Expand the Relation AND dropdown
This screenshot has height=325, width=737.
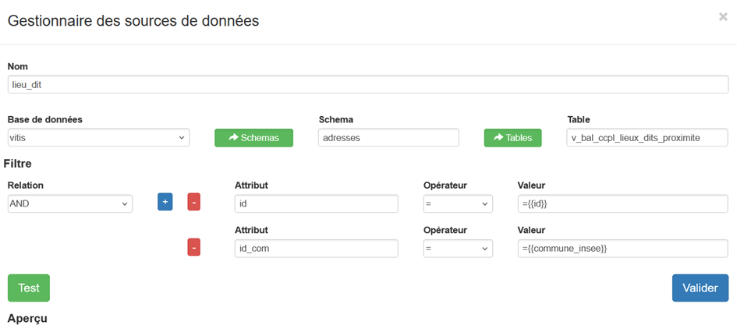click(x=70, y=203)
